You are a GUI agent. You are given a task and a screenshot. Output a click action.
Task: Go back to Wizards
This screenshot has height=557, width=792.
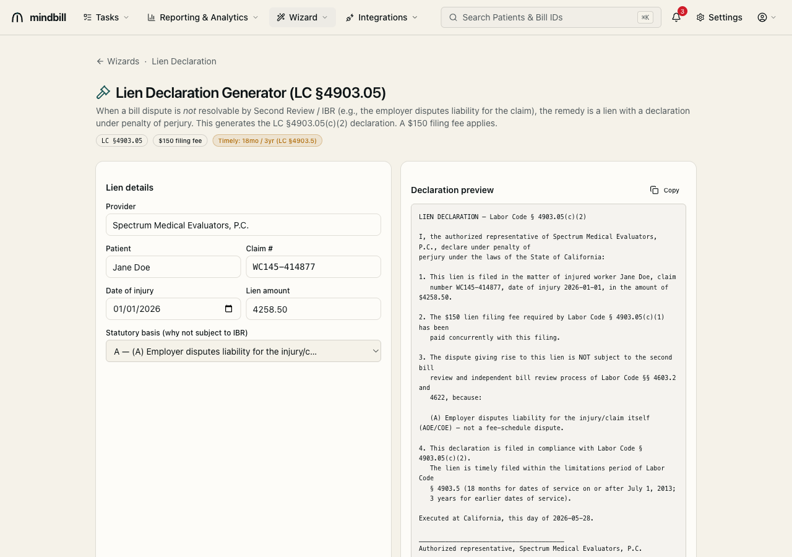[x=118, y=61]
